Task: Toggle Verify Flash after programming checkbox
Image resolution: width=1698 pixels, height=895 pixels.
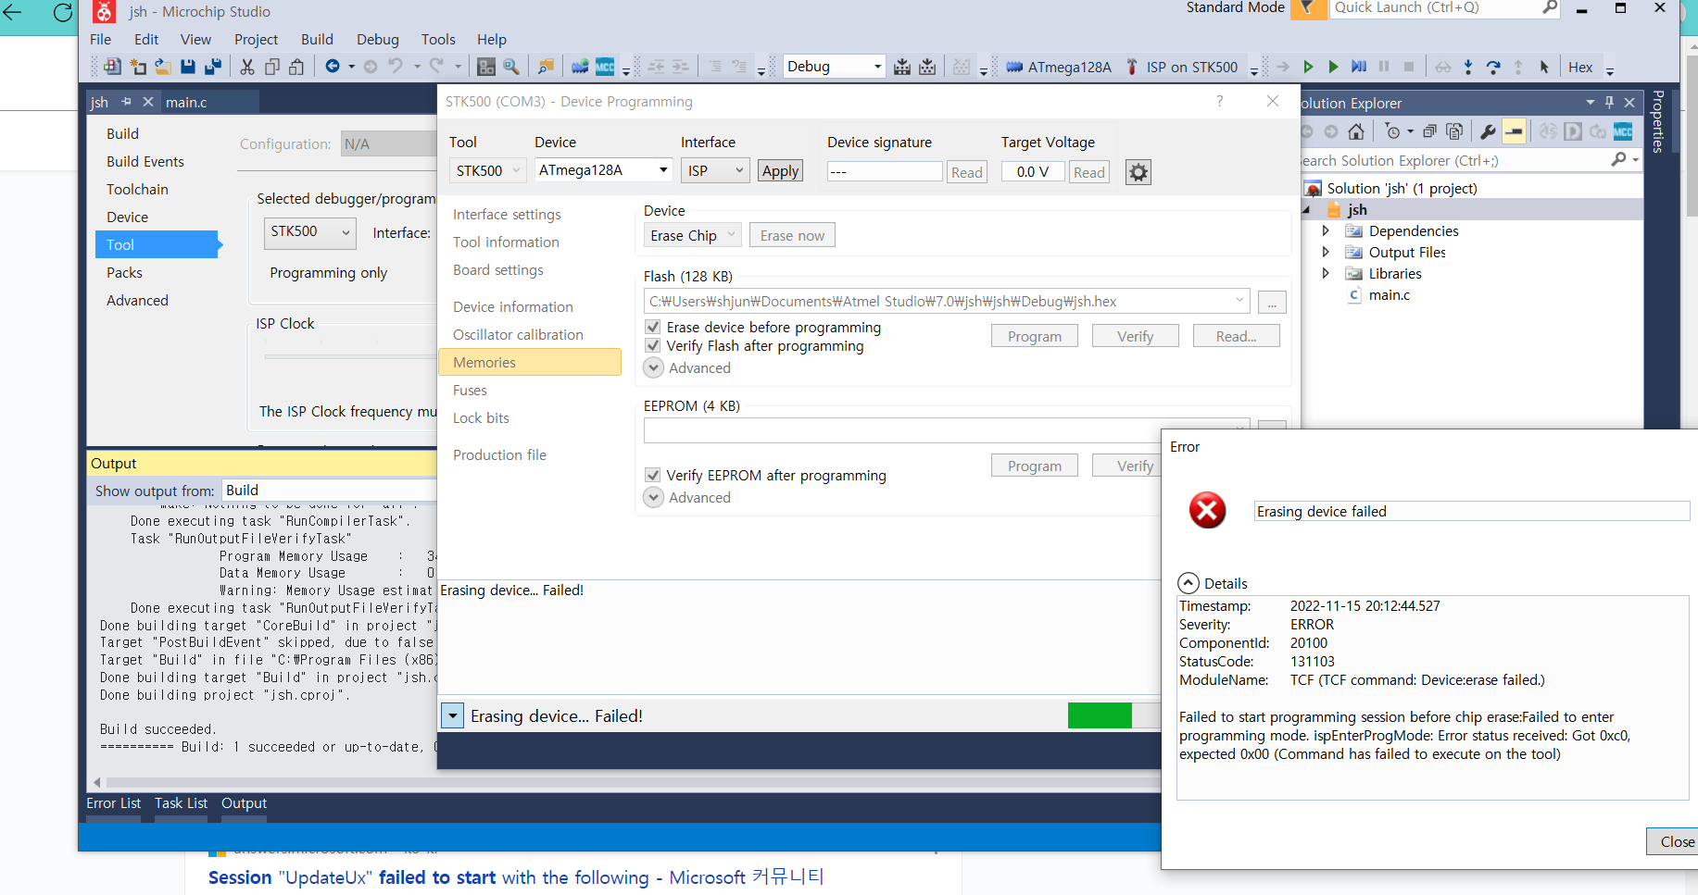Action: [x=653, y=346]
